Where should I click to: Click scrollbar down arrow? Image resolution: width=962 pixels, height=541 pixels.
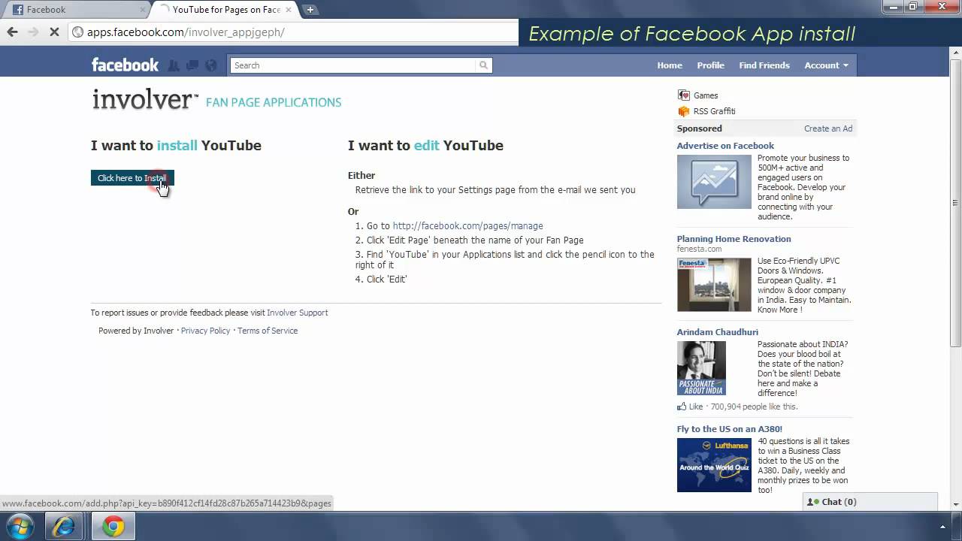click(x=955, y=504)
